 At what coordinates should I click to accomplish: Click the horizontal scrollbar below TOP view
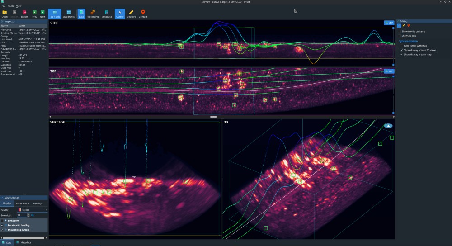[x=221, y=117]
